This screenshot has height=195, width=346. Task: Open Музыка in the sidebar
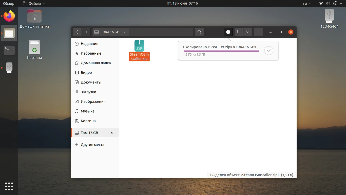[95, 111]
